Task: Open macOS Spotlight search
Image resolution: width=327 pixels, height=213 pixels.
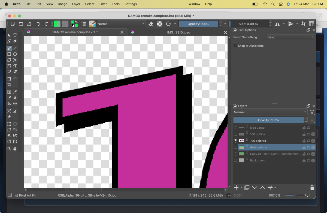Action: coord(273,4)
